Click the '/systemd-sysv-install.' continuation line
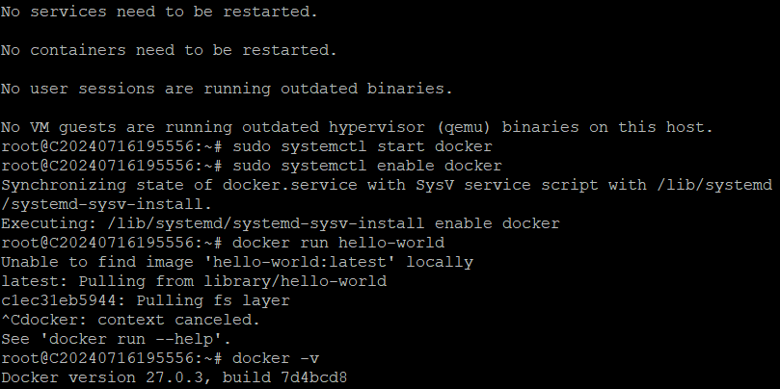780x389 pixels. [x=106, y=204]
